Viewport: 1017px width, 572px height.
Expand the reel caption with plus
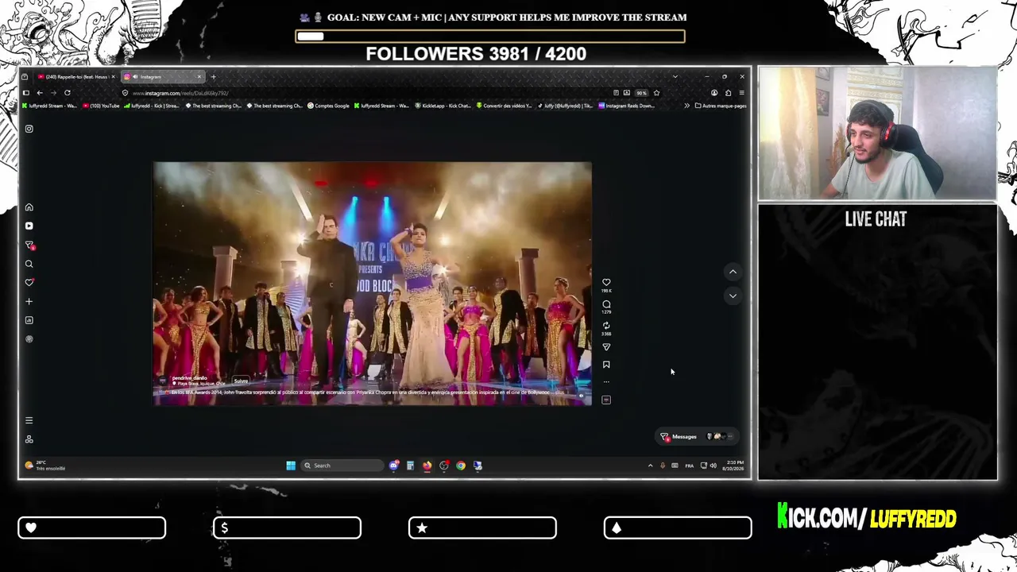(559, 392)
